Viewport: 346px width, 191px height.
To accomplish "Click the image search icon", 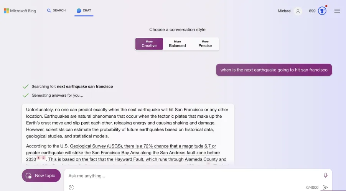I will point(71,187).
